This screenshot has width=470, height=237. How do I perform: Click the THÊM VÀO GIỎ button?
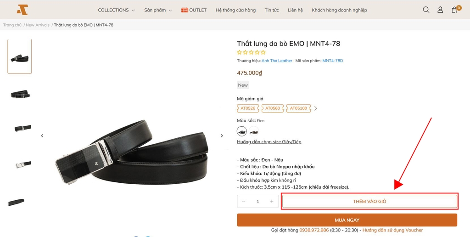[x=369, y=201]
